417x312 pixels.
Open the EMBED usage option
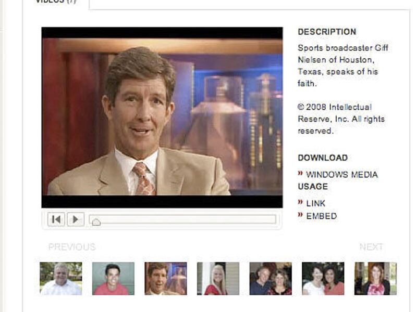(x=324, y=214)
